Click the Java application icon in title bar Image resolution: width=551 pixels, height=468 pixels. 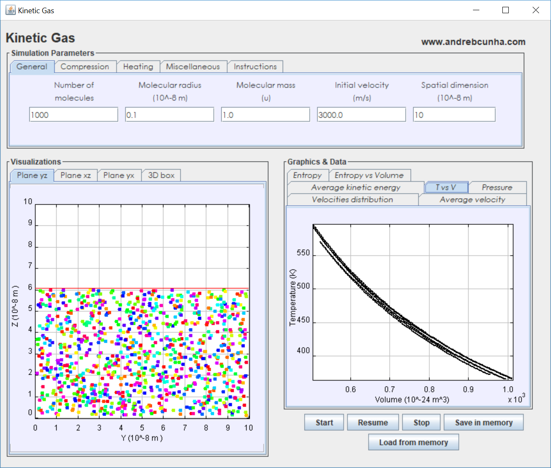10,10
